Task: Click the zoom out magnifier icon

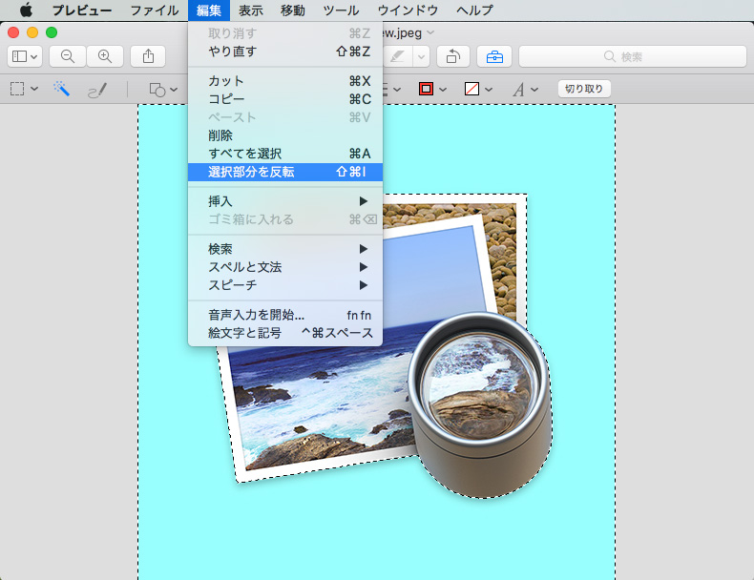Action: point(68,56)
